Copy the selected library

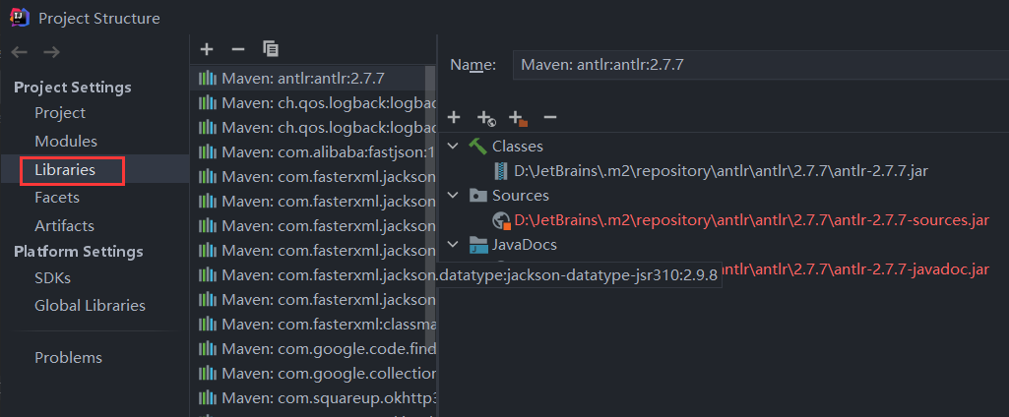(x=271, y=49)
